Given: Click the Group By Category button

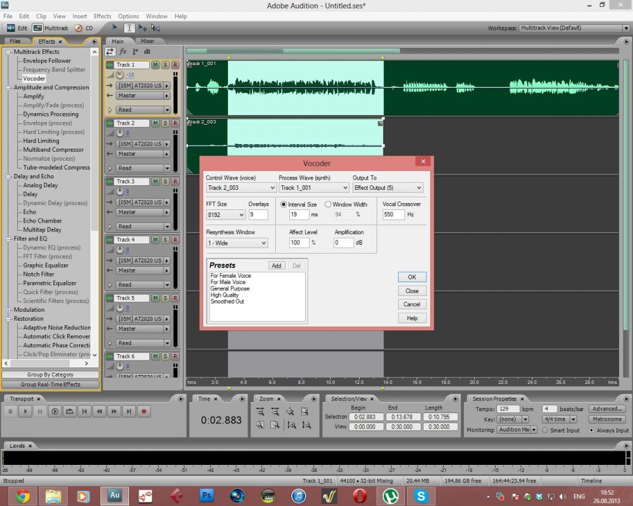Looking at the screenshot, I should [x=51, y=374].
